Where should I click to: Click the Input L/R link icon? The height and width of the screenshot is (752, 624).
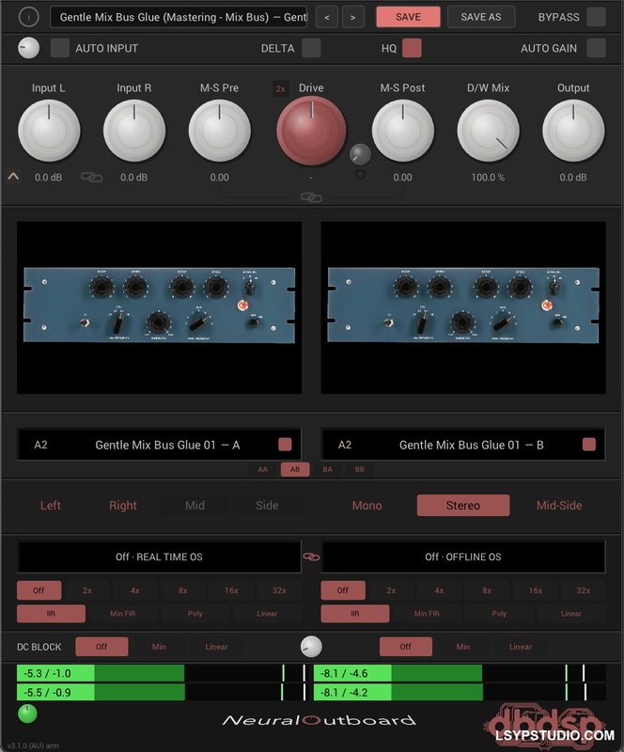point(91,178)
